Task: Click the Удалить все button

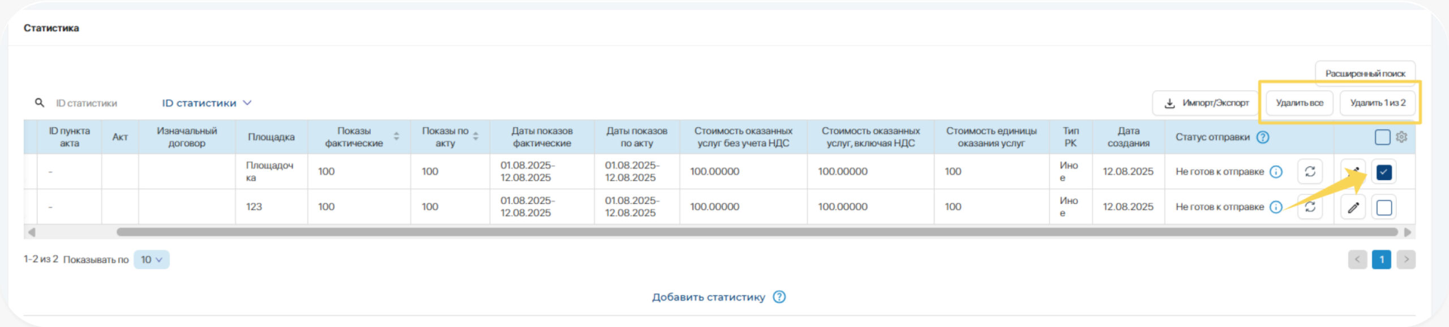Action: pyautogui.click(x=1299, y=103)
